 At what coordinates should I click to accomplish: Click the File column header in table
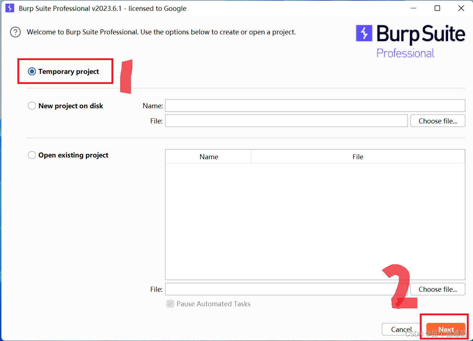(x=358, y=157)
